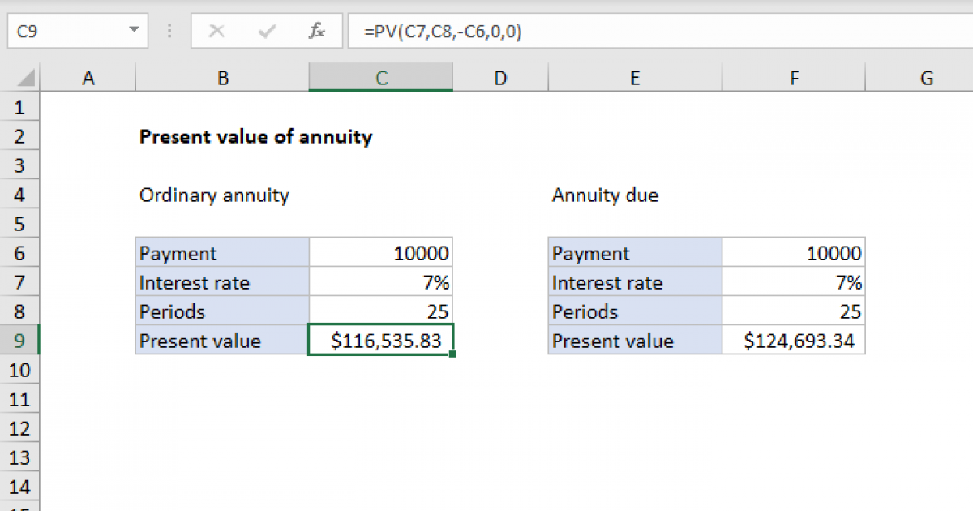Viewport: 973px width, 511px height.
Task: Click the Insert Function (fx) icon
Action: point(316,31)
